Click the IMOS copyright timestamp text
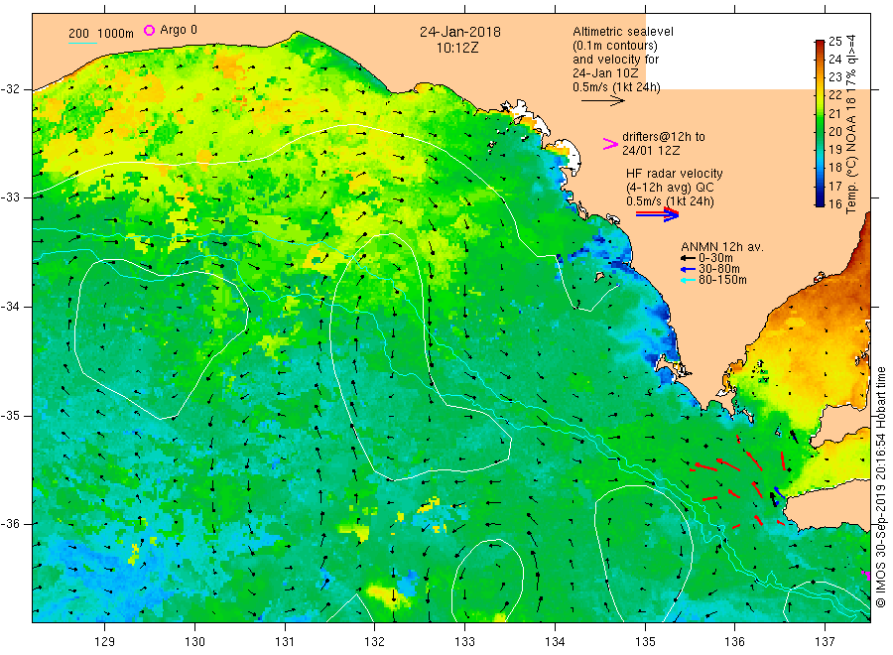Viewport: 893px width, 655px height. pyautogui.click(x=881, y=487)
